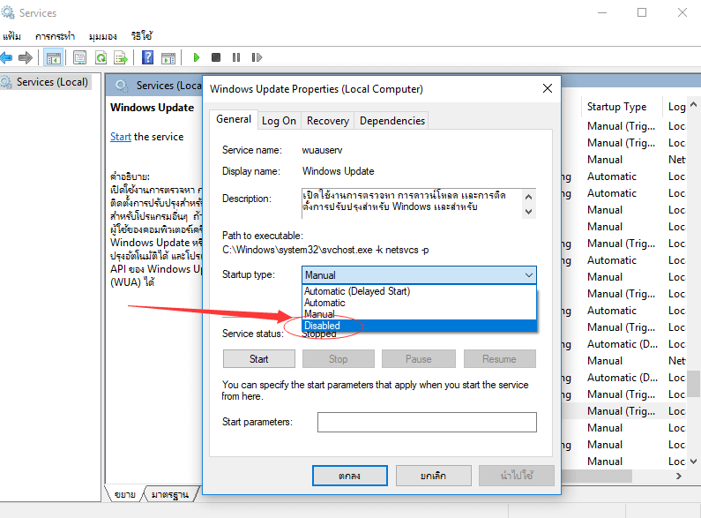Click the svchost.exe executable path text
Viewport: 701px width, 518px height.
[x=325, y=250]
